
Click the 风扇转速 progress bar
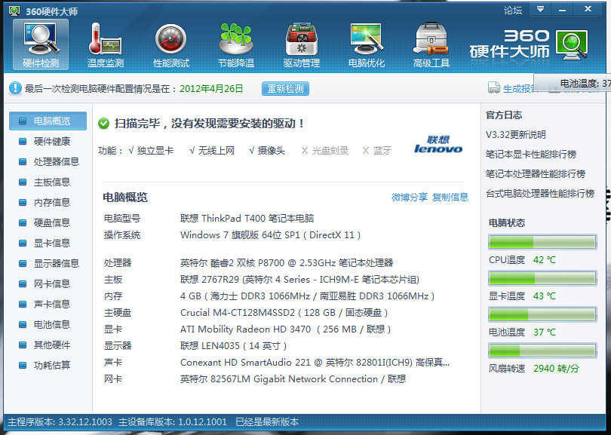(x=542, y=351)
